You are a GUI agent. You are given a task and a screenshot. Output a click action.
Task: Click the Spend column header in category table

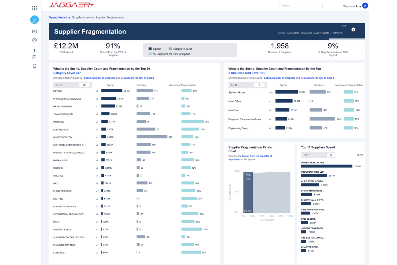pyautogui.click(x=110, y=85)
